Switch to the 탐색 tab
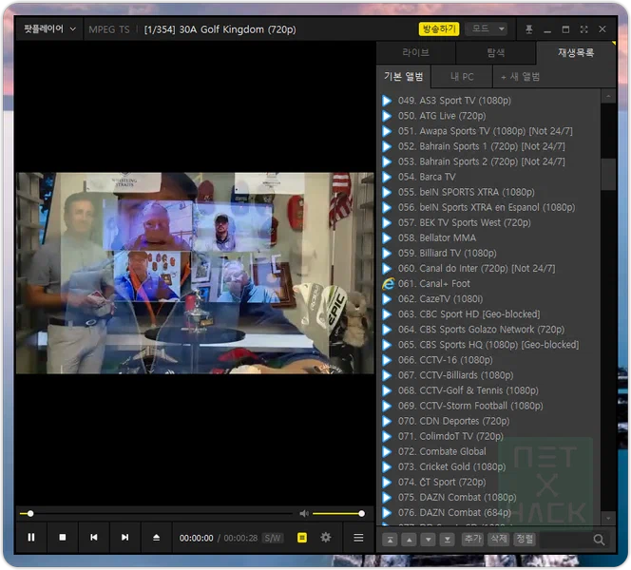Image resolution: width=631 pixels, height=570 pixels. pos(496,52)
